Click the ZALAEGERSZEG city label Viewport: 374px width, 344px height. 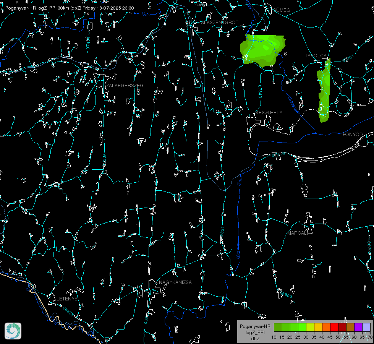125,86
